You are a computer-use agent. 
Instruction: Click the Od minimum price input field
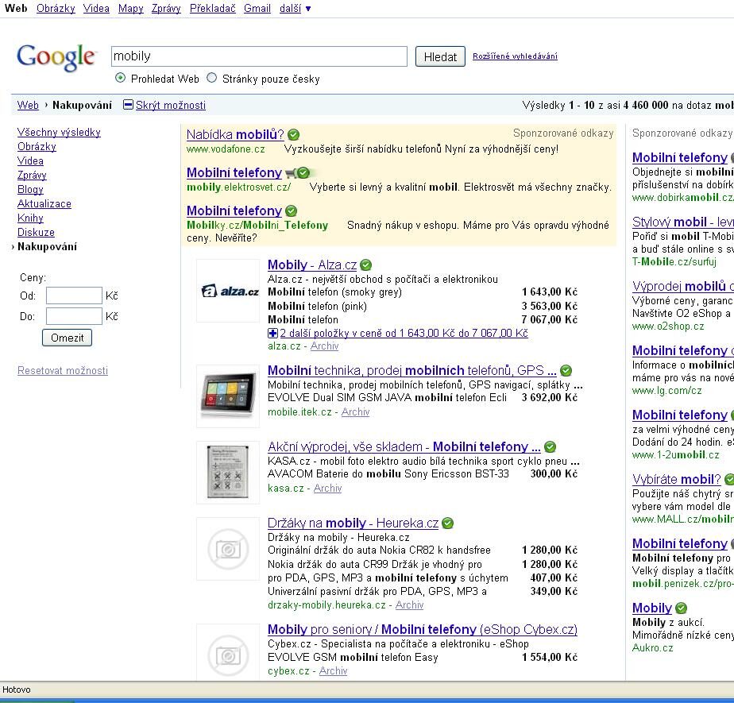pos(74,295)
